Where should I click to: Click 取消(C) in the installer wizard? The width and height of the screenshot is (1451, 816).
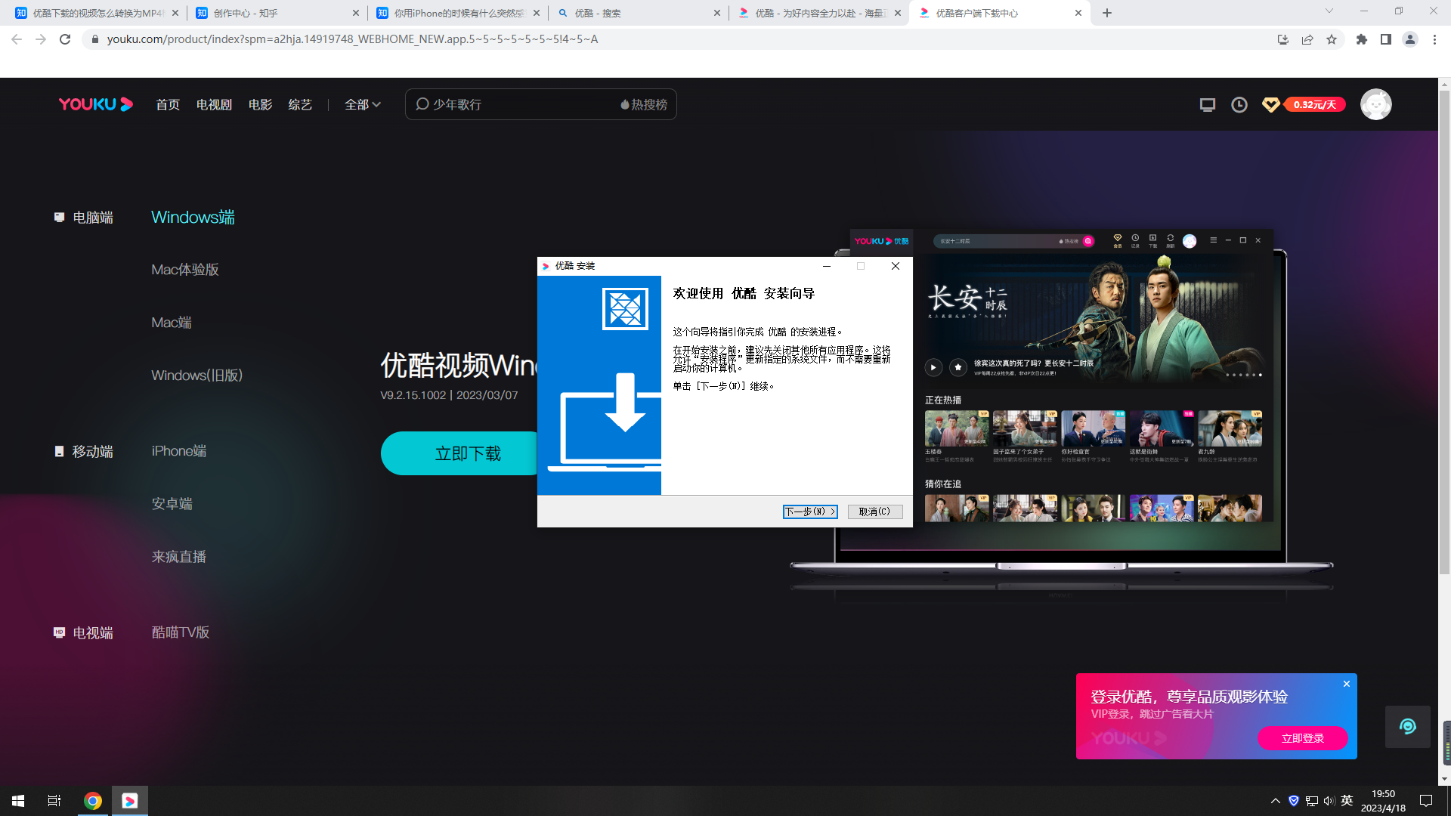point(875,512)
